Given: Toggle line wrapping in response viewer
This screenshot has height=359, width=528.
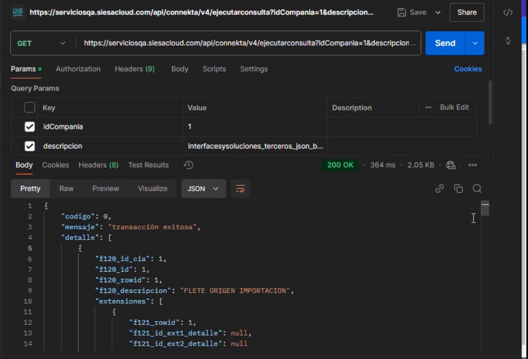Looking at the screenshot, I should 240,188.
